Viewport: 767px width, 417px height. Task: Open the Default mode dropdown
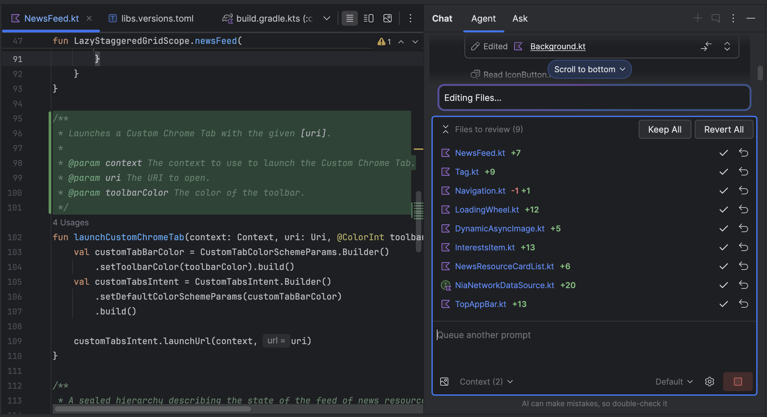[x=674, y=382]
